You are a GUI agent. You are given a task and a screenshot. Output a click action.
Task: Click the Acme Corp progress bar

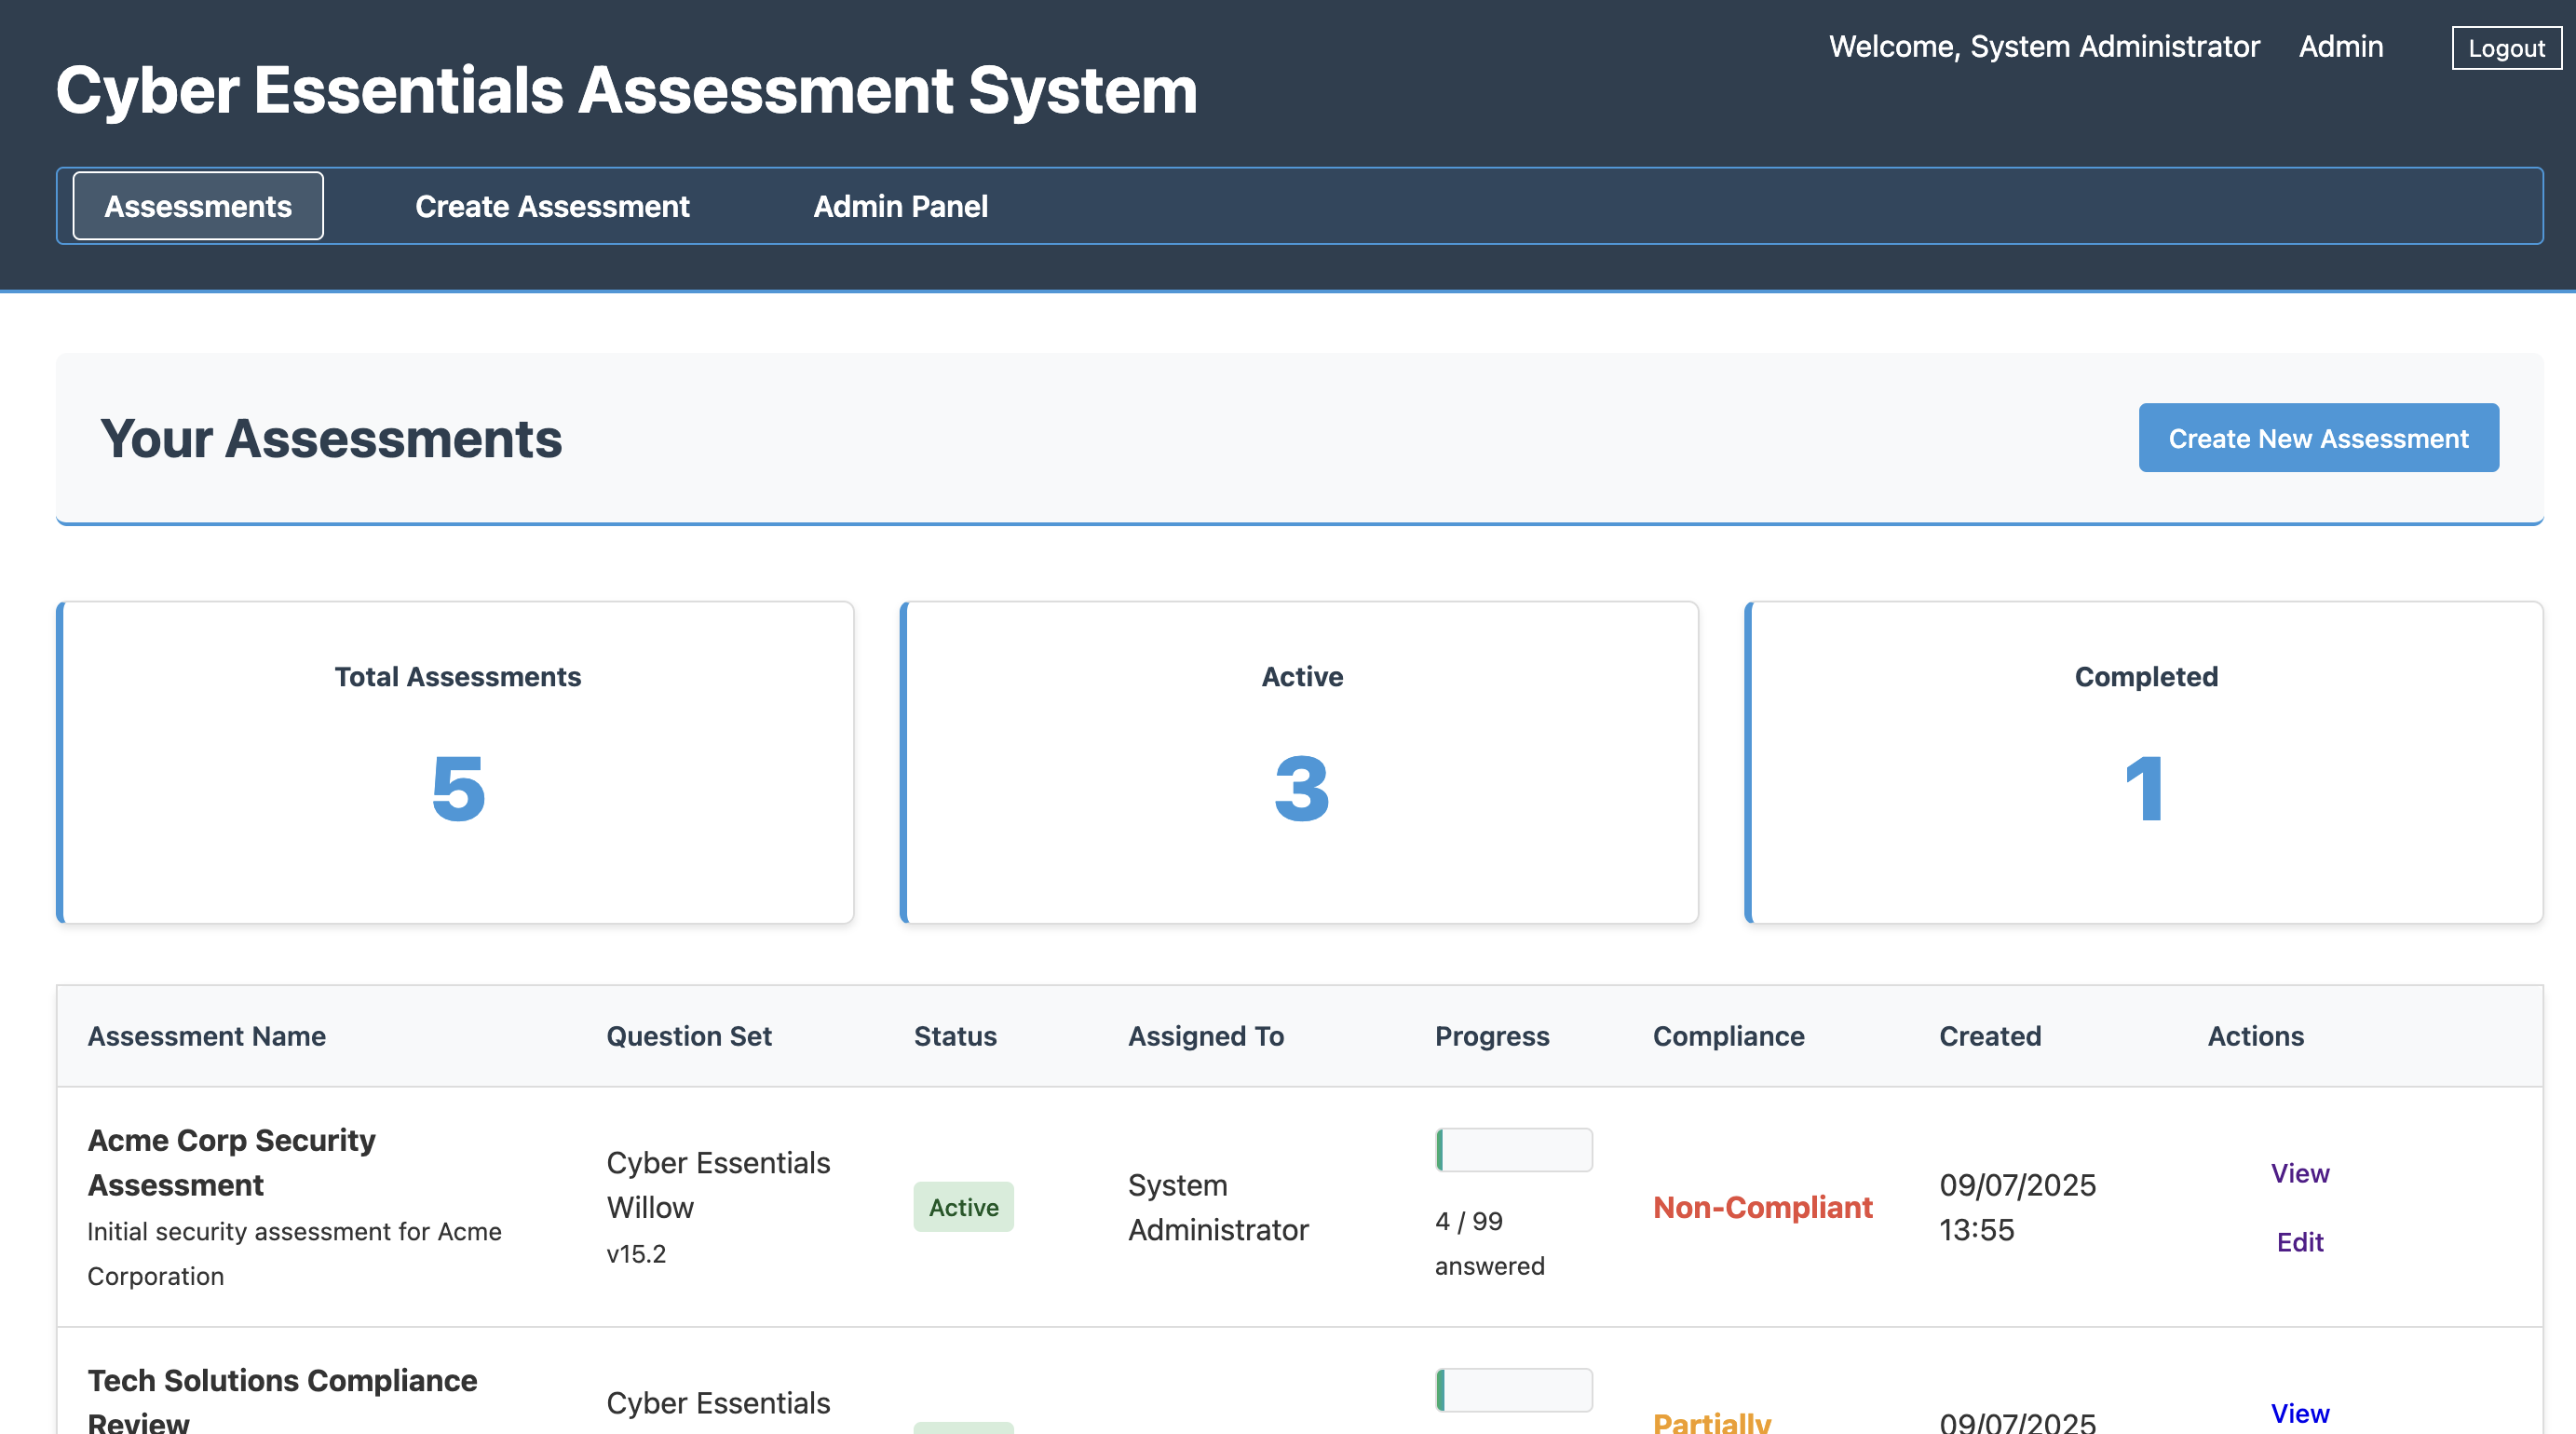click(1513, 1148)
